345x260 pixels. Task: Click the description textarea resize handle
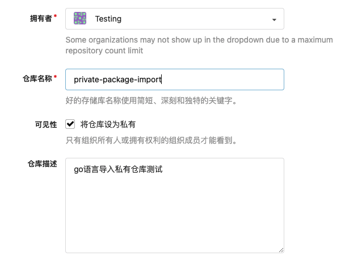point(280,249)
